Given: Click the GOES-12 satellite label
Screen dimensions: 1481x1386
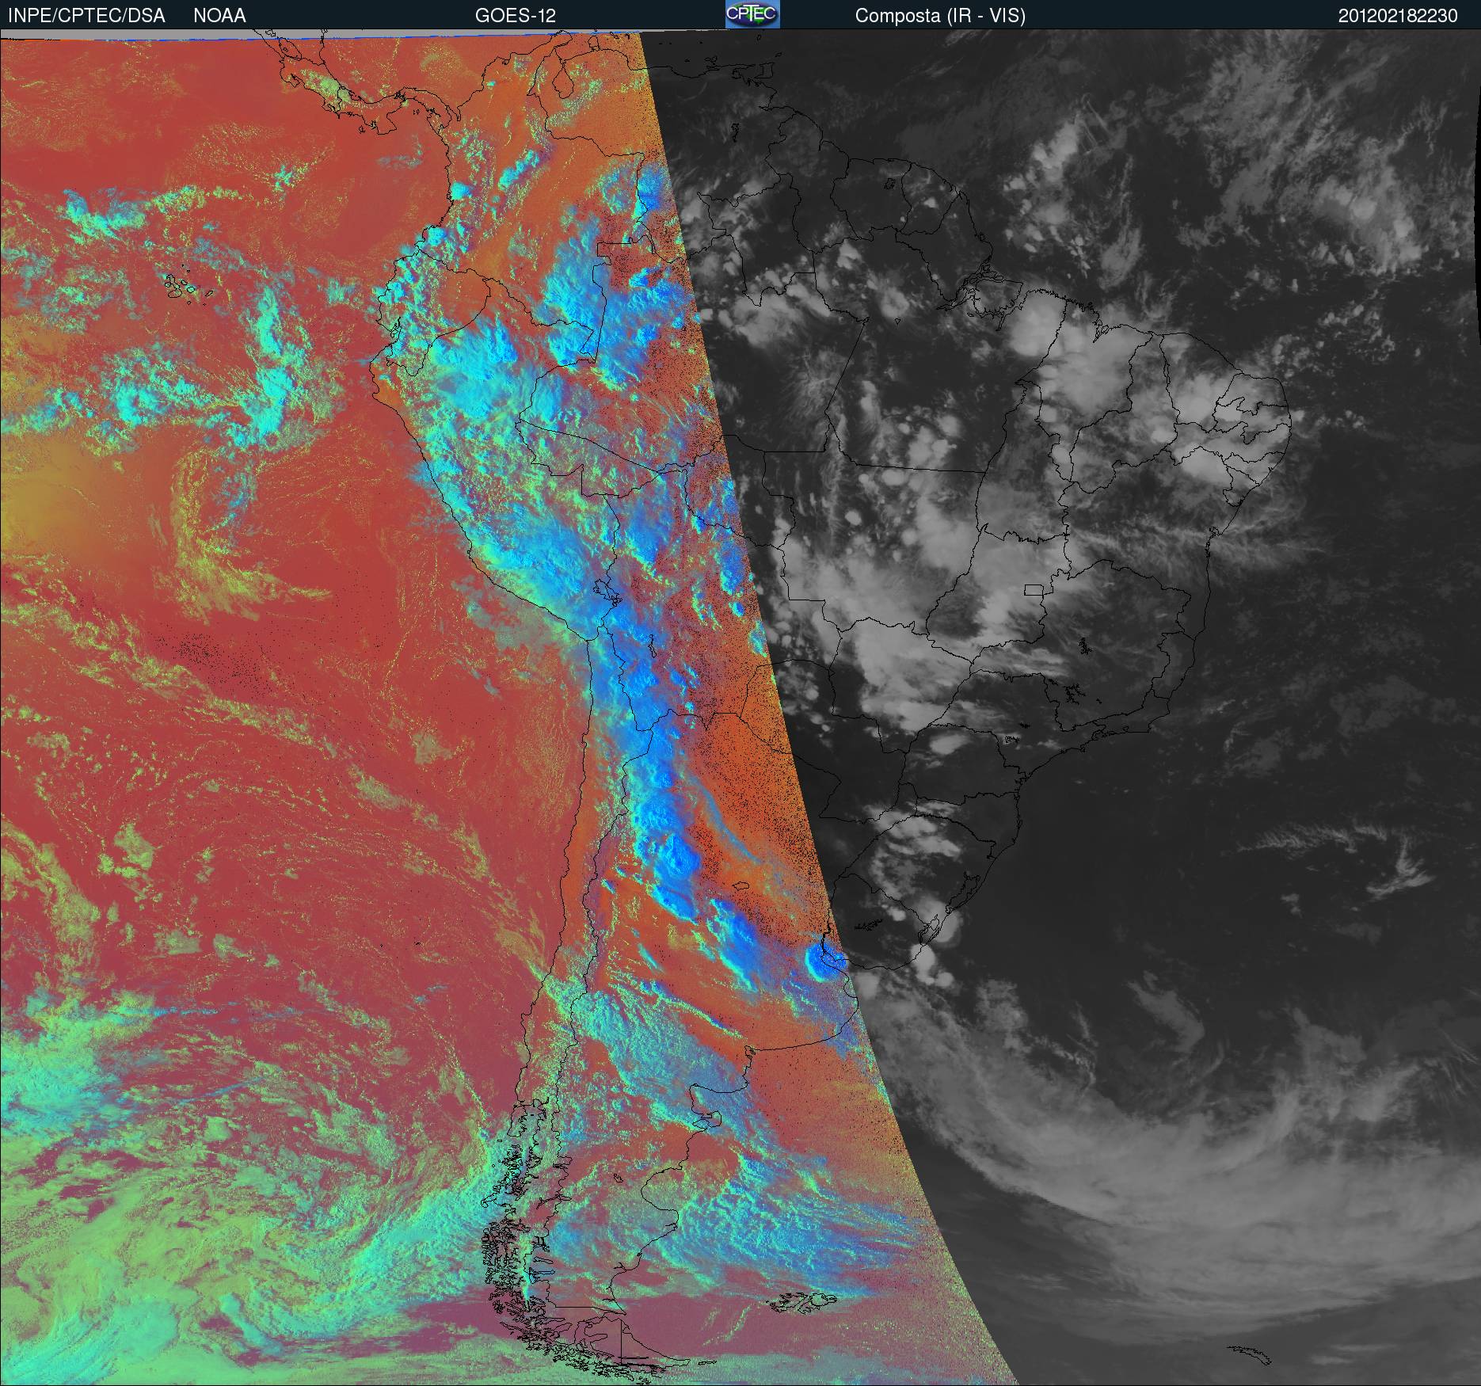Looking at the screenshot, I should click(515, 16).
